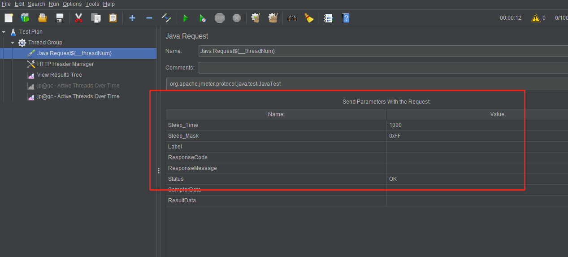This screenshot has width=568, height=257.
Task: Click the SamplerData name cell
Action: point(276,190)
